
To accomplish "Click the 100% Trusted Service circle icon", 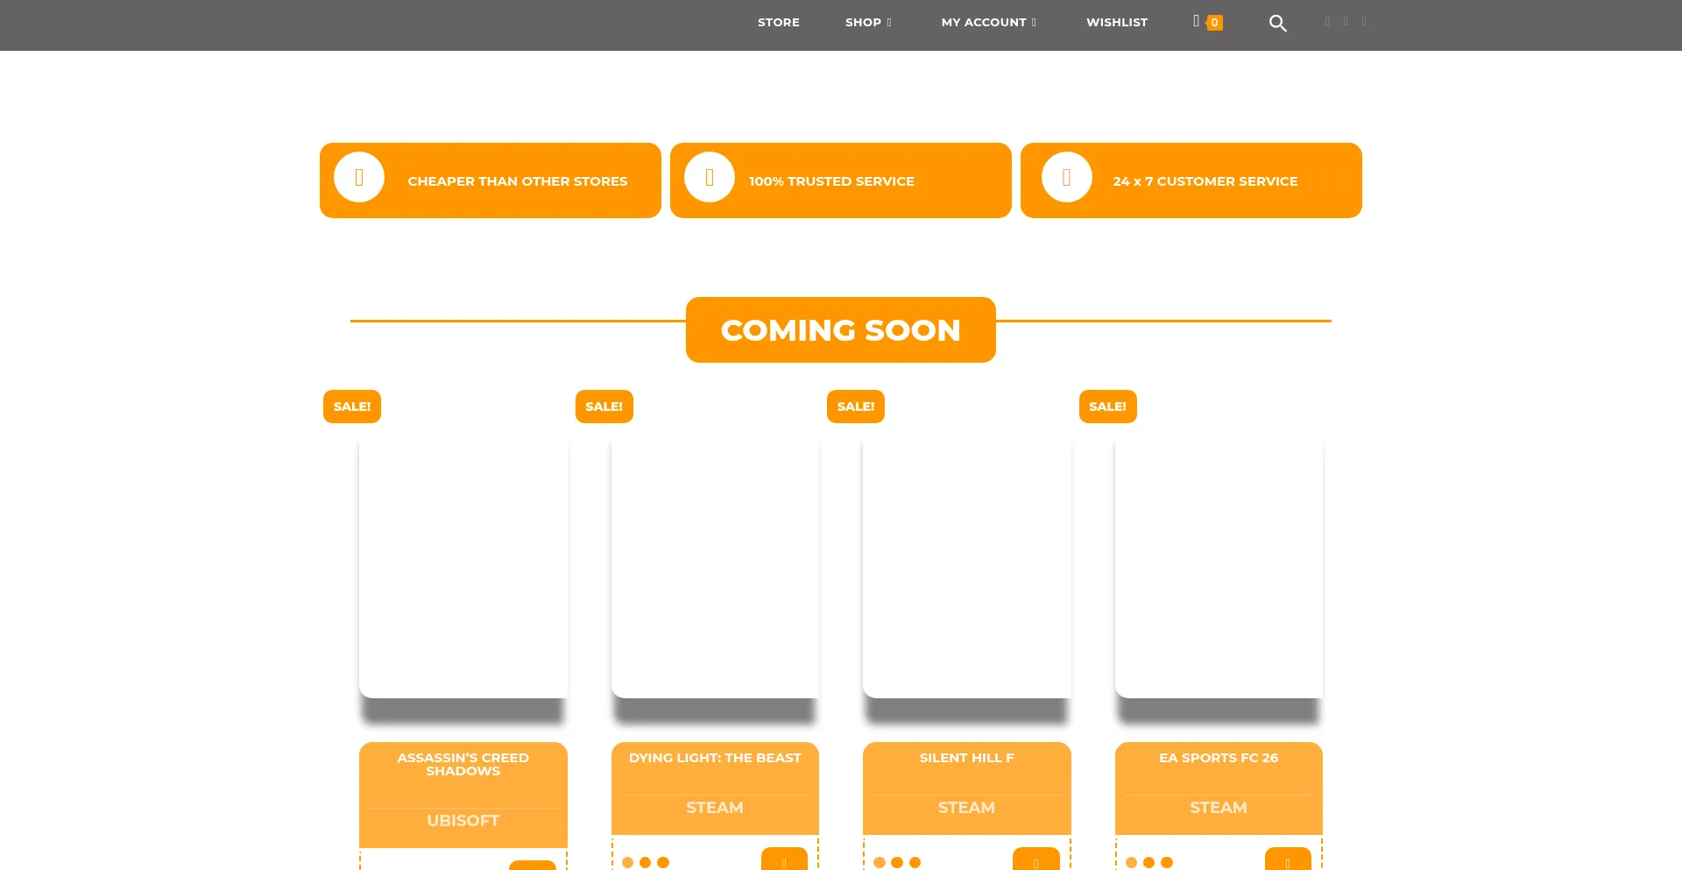I will [710, 177].
